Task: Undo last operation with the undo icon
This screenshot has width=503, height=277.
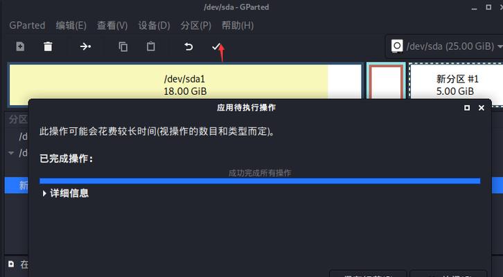Action: [188, 47]
